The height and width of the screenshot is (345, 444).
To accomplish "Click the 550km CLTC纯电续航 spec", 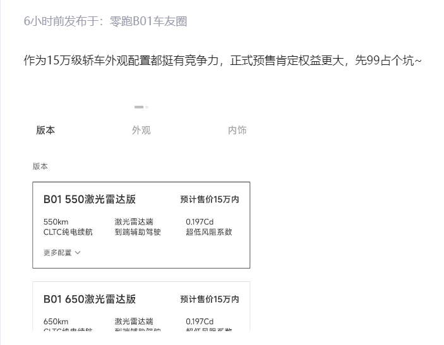I will pos(68,227).
